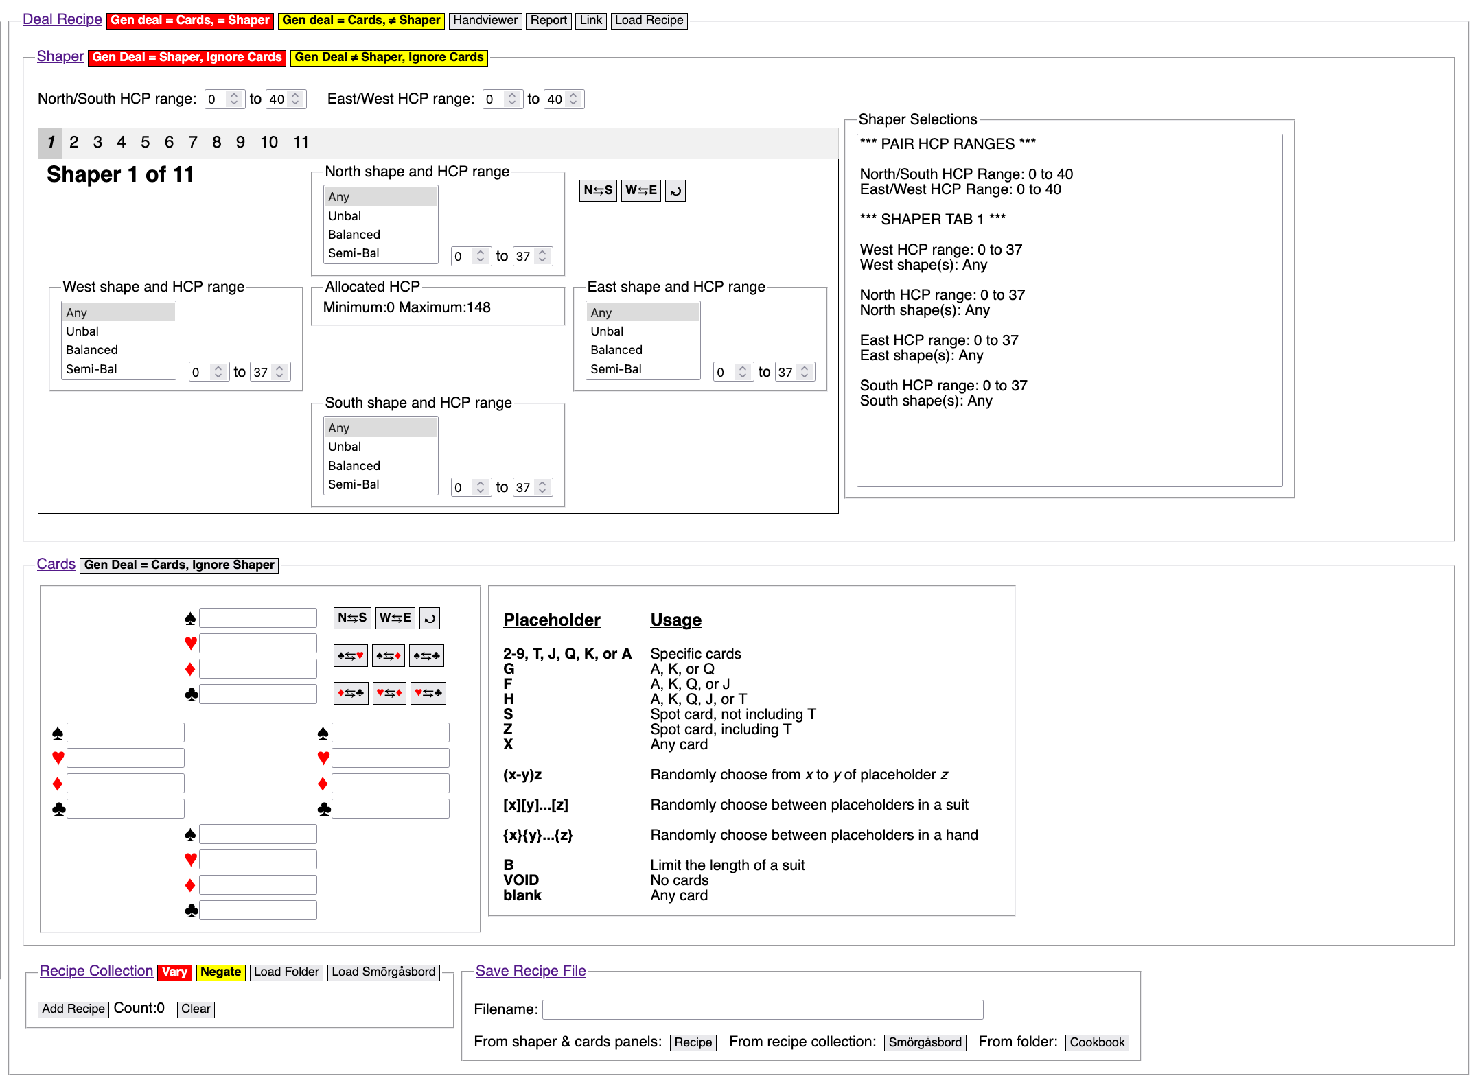The image size is (1480, 1091).
Task: Swap hearts with diamonds suits
Action: pyautogui.click(x=389, y=693)
